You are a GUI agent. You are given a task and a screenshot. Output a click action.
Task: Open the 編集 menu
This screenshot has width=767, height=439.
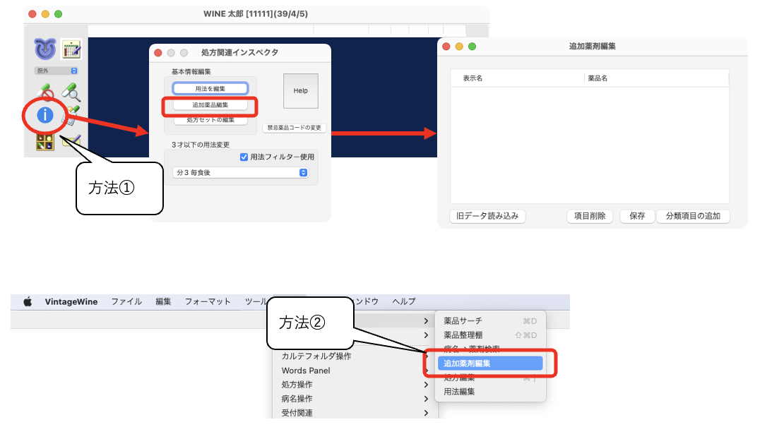tap(163, 301)
